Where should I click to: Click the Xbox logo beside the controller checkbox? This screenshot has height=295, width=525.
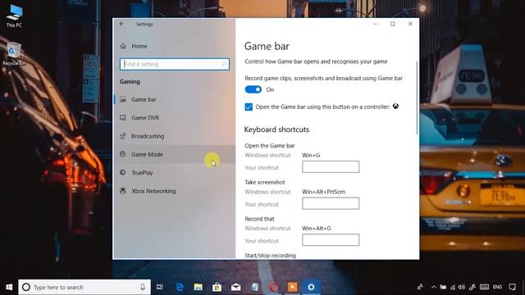tap(395, 107)
